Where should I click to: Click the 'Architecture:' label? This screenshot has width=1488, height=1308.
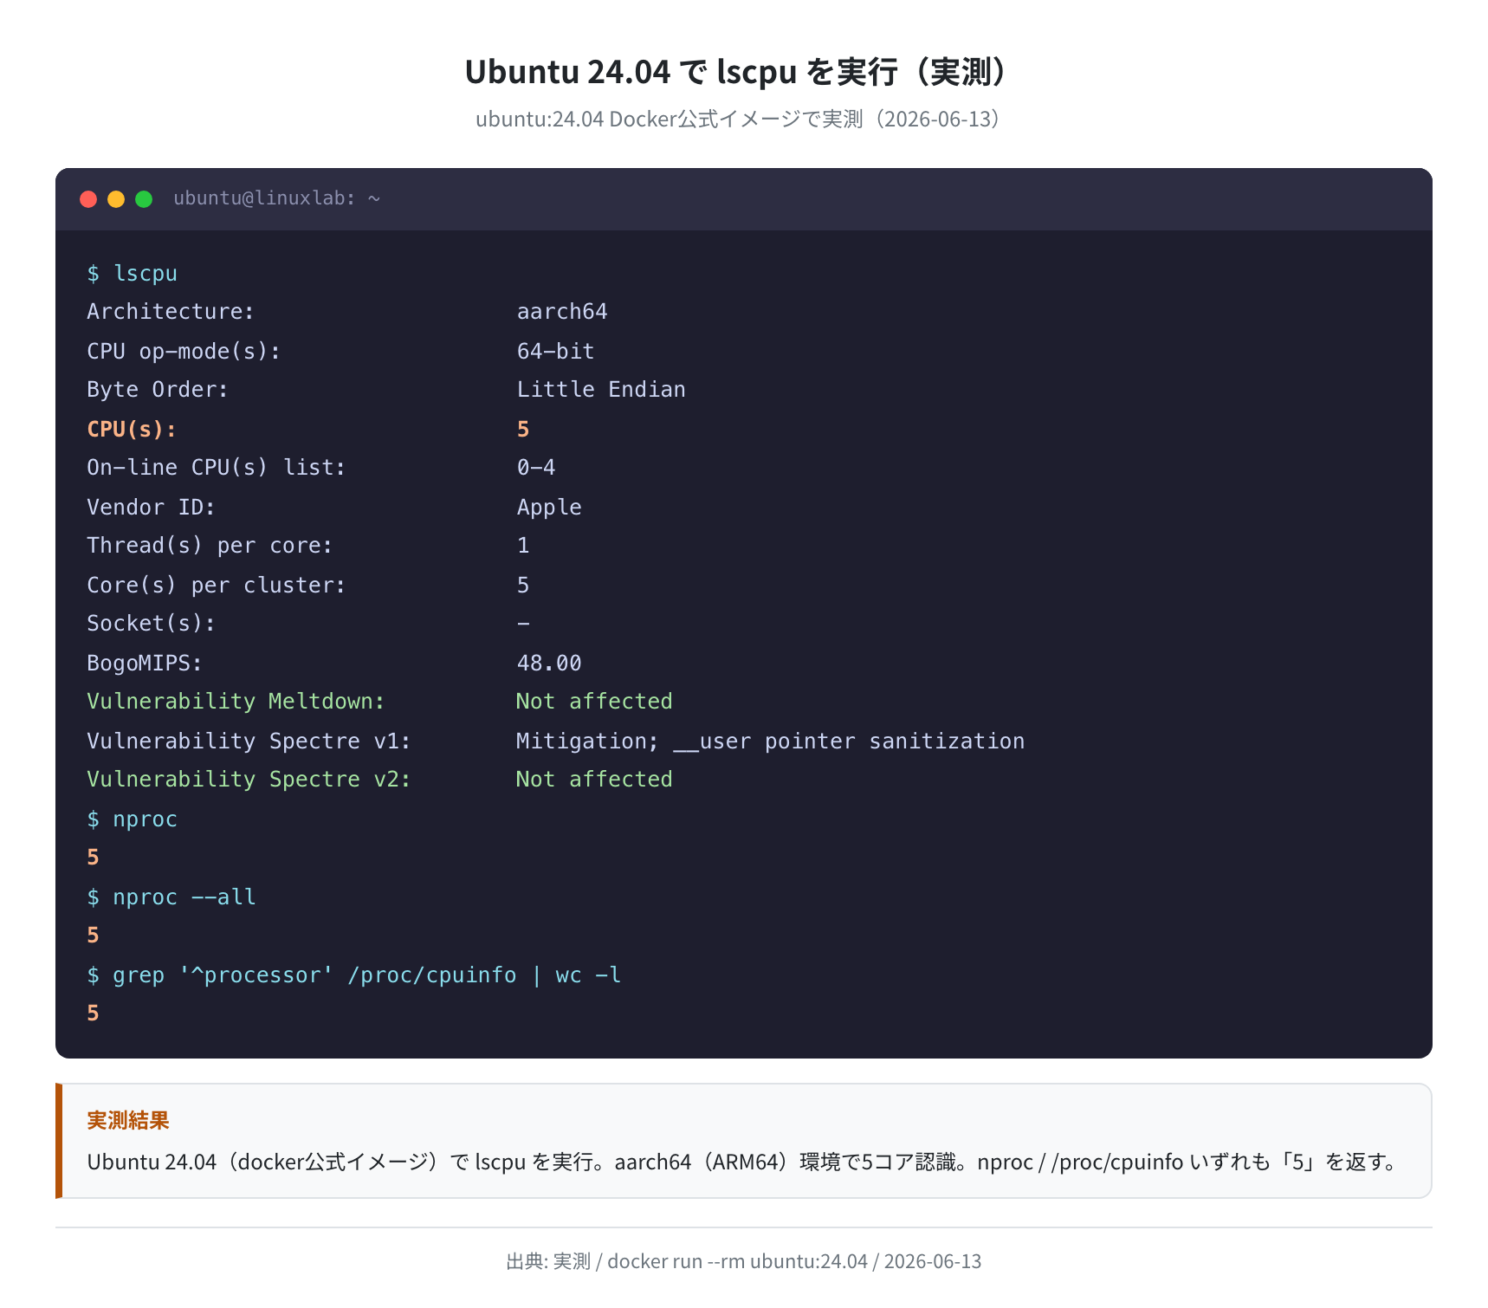[x=171, y=312]
